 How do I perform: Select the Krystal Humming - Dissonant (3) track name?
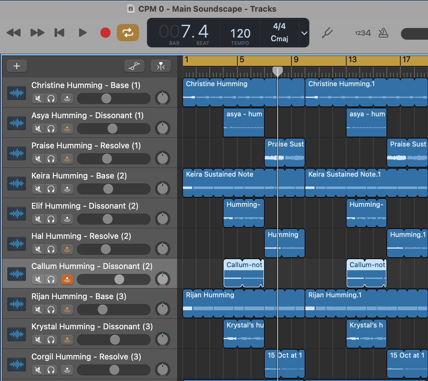click(x=92, y=327)
